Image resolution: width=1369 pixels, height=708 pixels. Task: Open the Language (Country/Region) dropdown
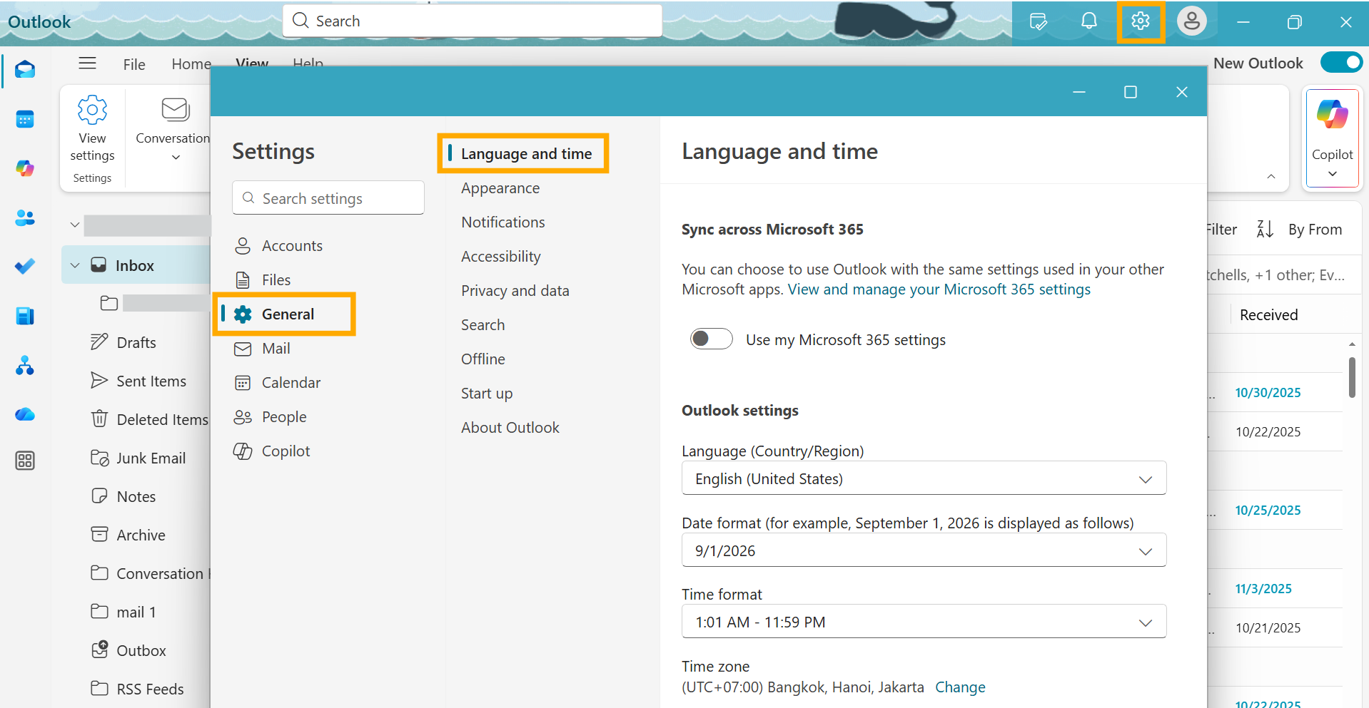click(x=924, y=478)
